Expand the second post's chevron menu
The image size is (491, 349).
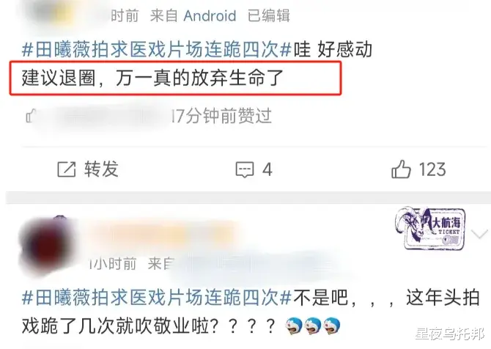[479, 234]
